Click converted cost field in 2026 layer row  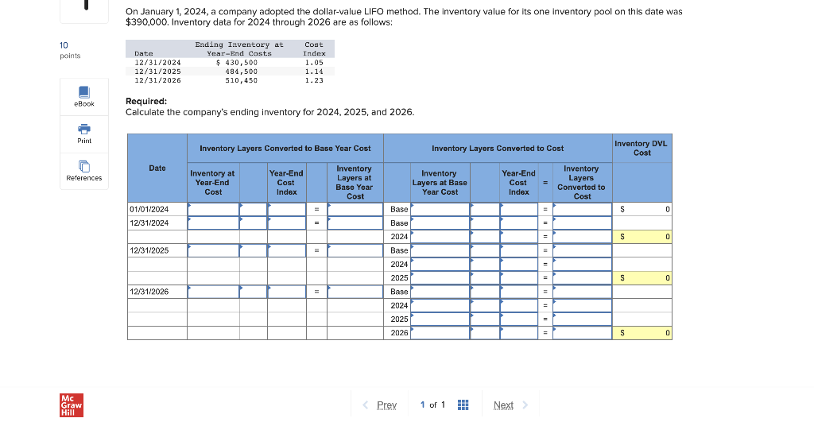(582, 333)
